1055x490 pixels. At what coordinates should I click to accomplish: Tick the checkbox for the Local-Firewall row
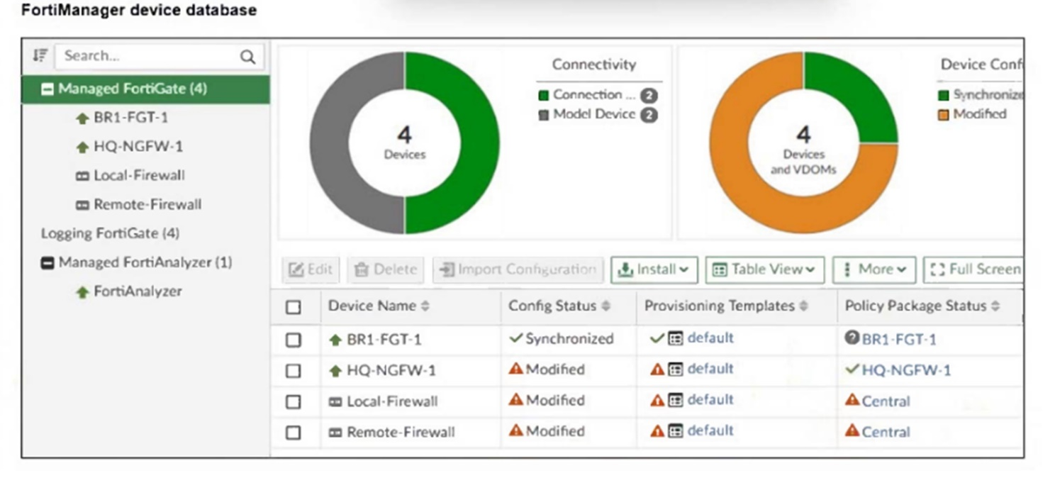click(294, 401)
